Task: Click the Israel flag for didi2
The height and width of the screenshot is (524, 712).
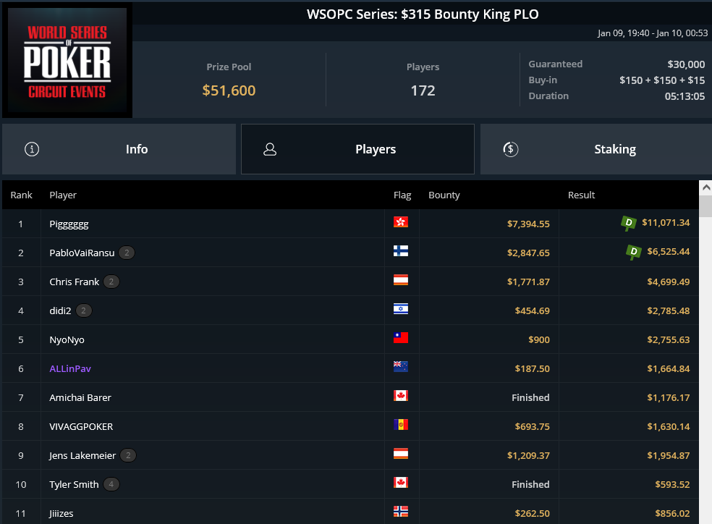Action: click(401, 309)
